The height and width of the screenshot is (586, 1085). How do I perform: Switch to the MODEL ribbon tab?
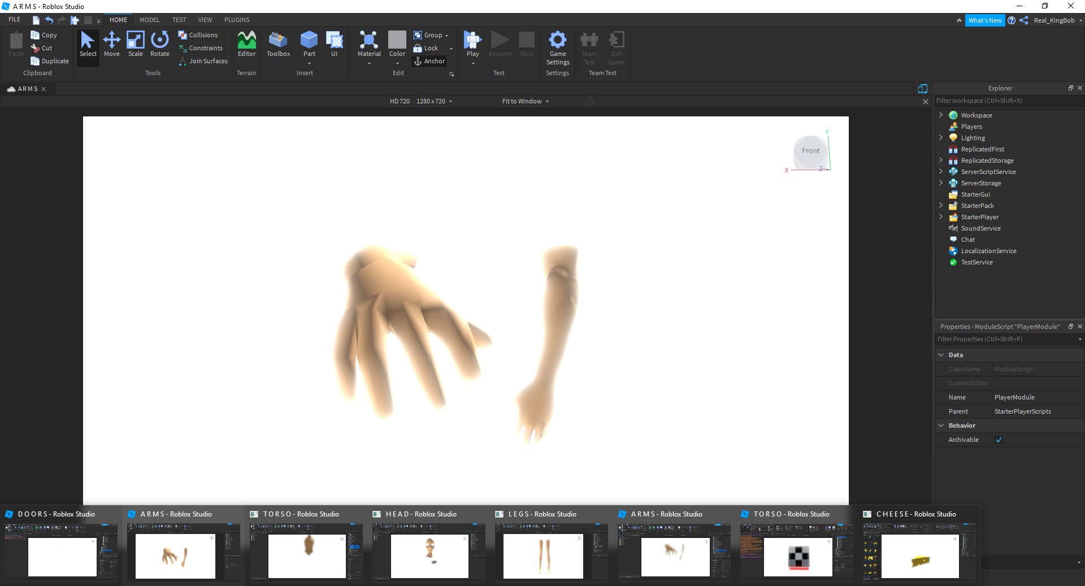tap(150, 20)
